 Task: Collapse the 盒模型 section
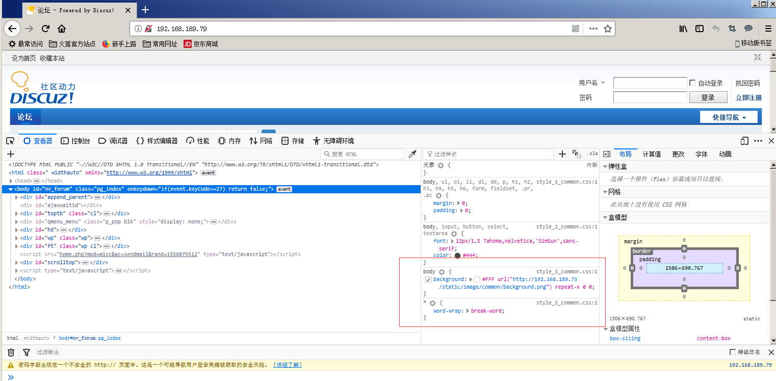pos(605,217)
